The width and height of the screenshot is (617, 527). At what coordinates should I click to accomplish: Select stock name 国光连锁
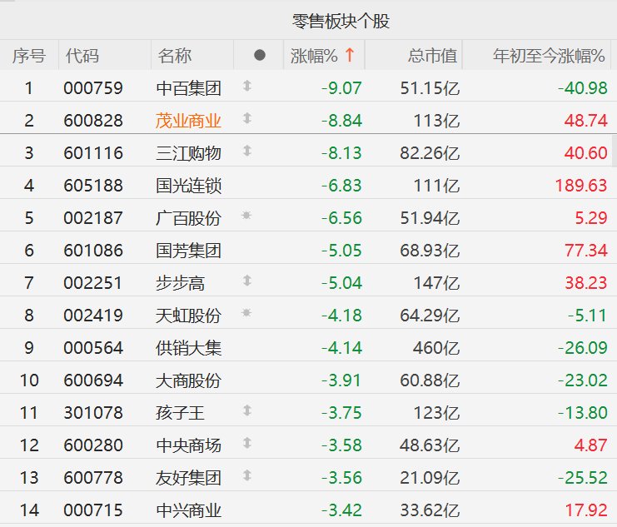tap(188, 186)
